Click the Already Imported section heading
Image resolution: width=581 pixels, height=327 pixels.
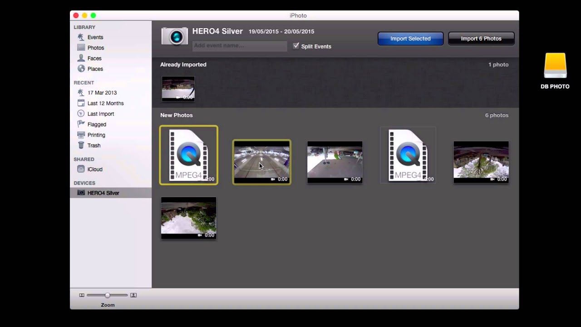(183, 64)
